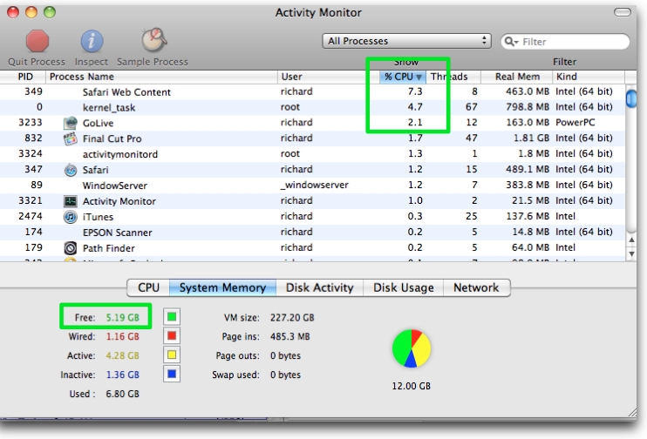
Task: Click the memory usage pie chart
Action: pyautogui.click(x=412, y=348)
